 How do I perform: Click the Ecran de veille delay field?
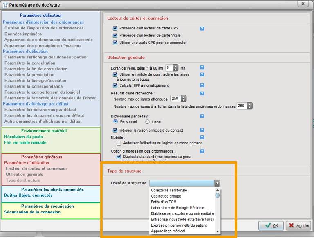click(168, 68)
